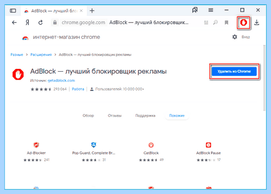Open the CatBlock extension title
The image size is (271, 194).
[x=151, y=153]
